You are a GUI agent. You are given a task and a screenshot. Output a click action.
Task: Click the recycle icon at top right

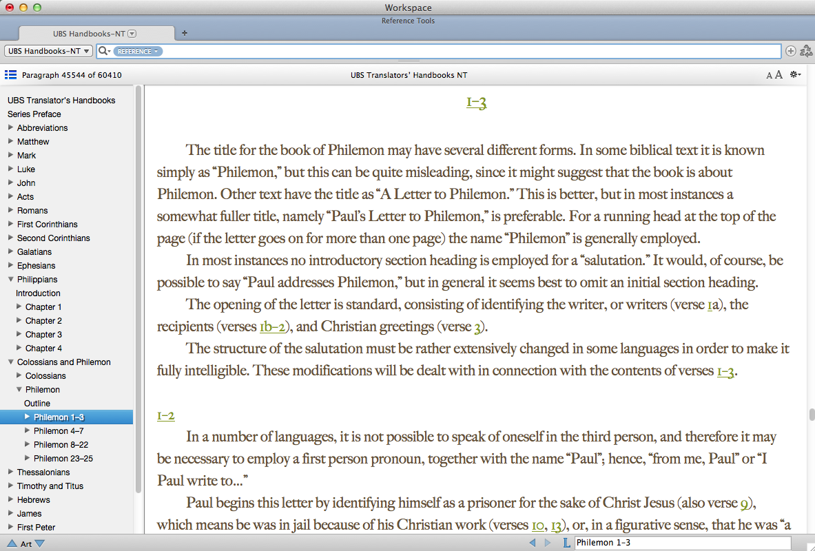[805, 51]
